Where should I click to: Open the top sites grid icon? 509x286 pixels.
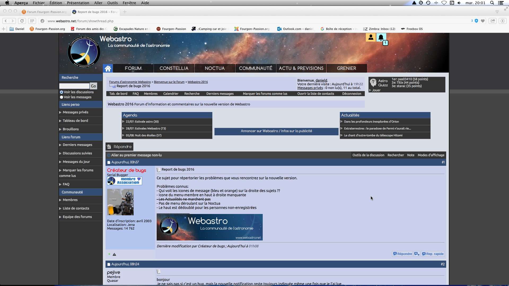(32, 21)
